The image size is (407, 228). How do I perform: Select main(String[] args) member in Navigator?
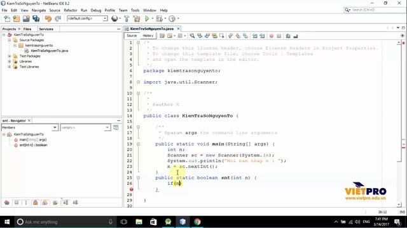pyautogui.click(x=33, y=139)
